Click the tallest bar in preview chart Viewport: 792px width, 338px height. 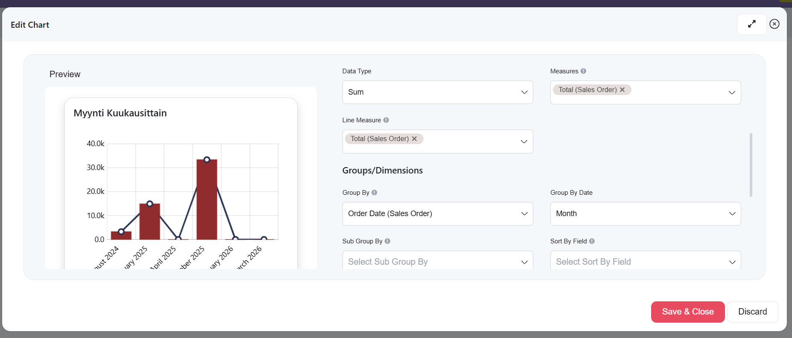point(207,200)
